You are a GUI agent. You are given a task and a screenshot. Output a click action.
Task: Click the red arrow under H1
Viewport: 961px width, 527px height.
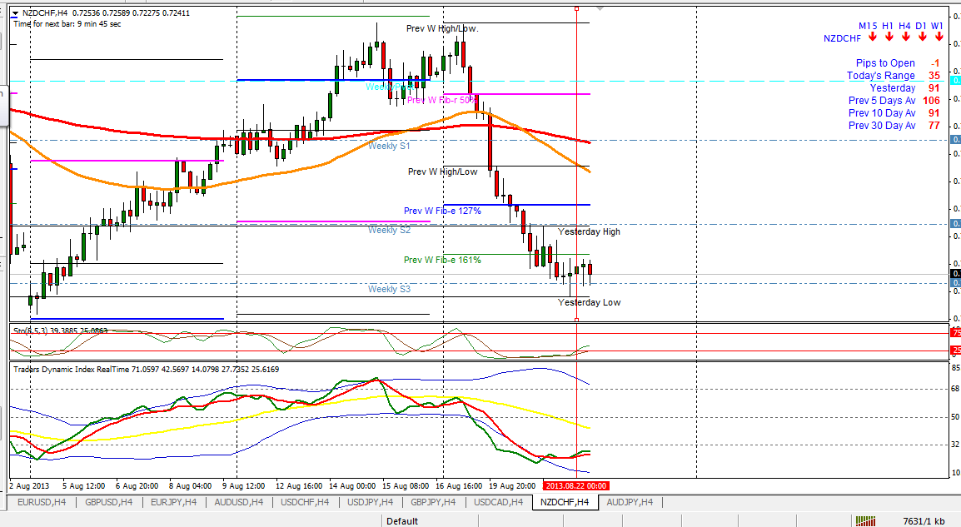click(x=889, y=37)
